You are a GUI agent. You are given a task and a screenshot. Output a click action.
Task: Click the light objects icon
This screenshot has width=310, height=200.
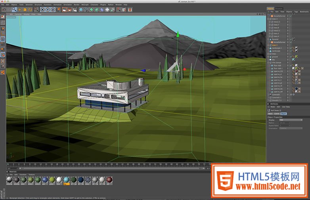coord(112,10)
